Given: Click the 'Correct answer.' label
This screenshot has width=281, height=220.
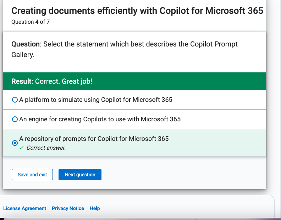Looking at the screenshot, I should (46, 148).
